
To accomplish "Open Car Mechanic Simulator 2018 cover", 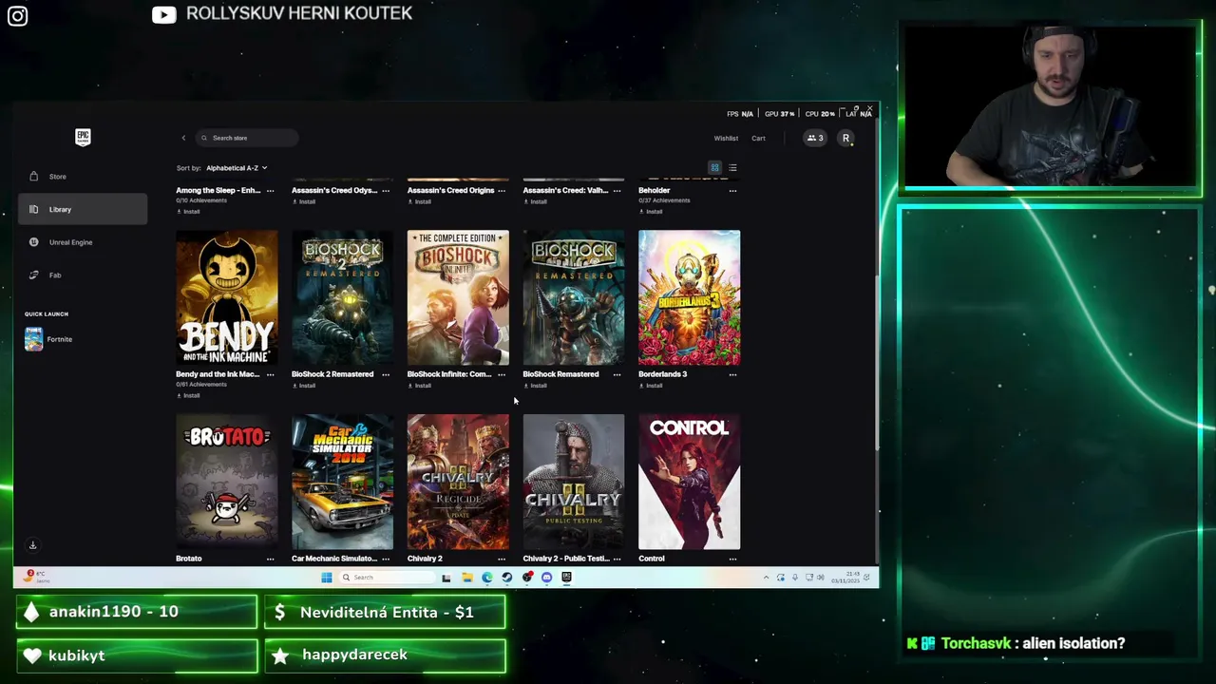I will [x=342, y=482].
